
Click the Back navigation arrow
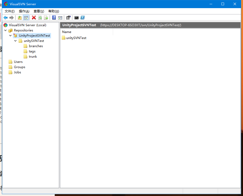coord(6,18)
